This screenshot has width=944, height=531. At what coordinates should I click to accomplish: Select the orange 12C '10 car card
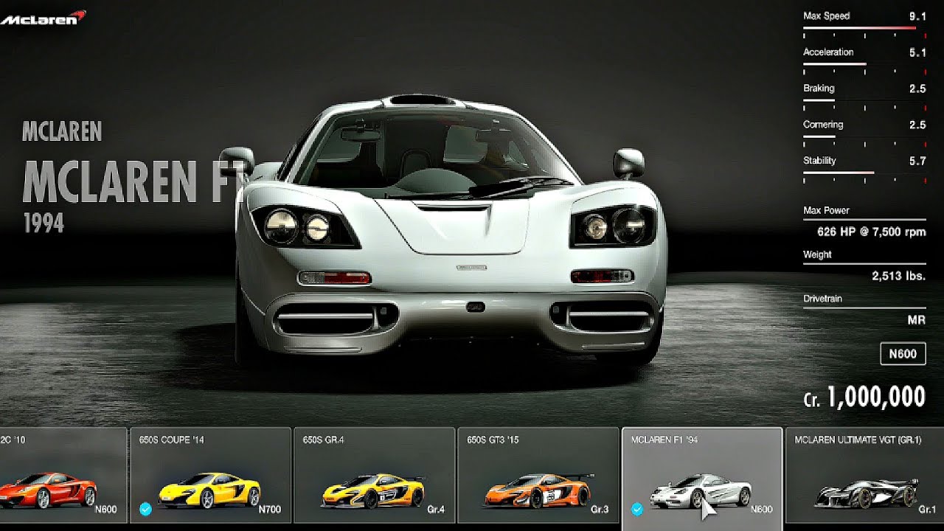point(63,476)
